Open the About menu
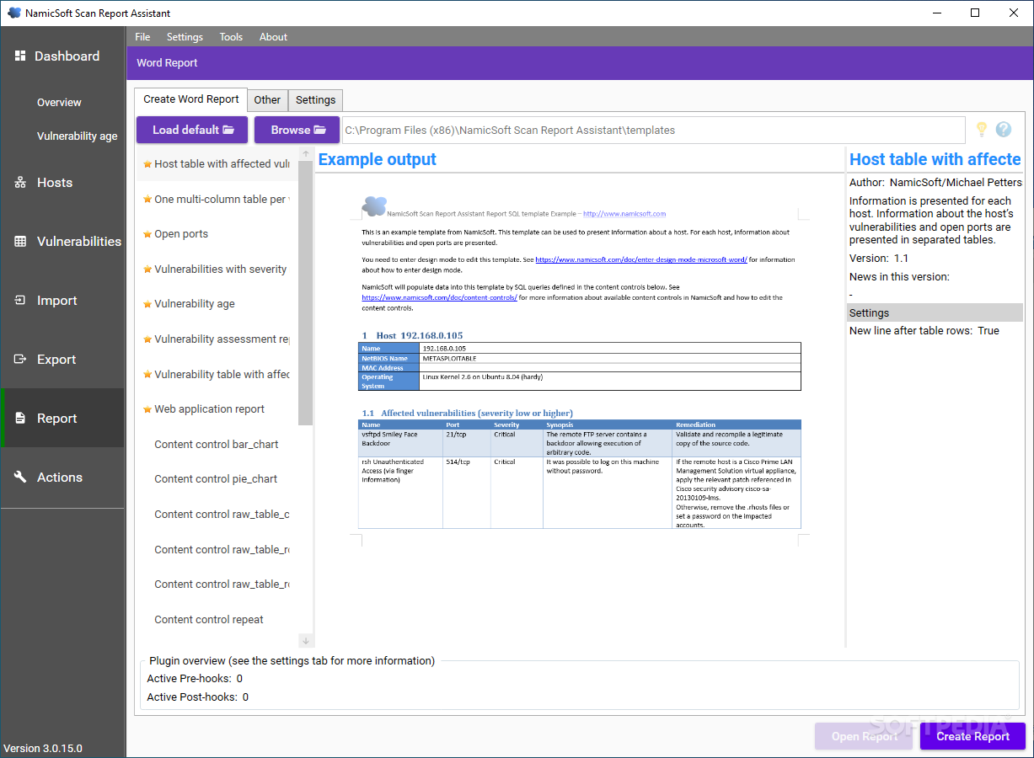This screenshot has width=1034, height=758. tap(273, 37)
